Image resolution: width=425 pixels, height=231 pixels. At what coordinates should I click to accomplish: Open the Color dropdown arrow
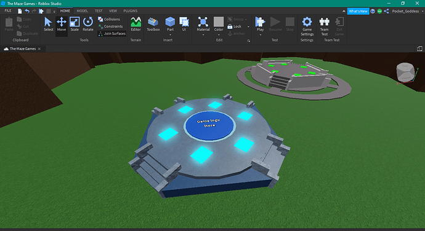point(219,34)
